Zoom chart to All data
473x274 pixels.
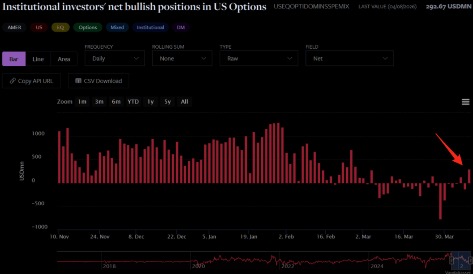185,102
